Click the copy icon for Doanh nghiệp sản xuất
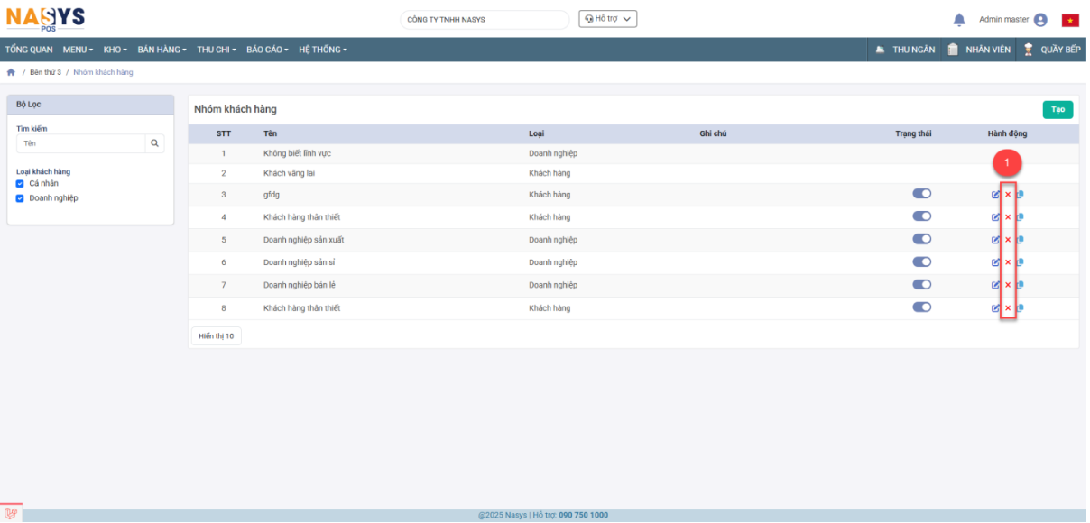 click(1020, 239)
